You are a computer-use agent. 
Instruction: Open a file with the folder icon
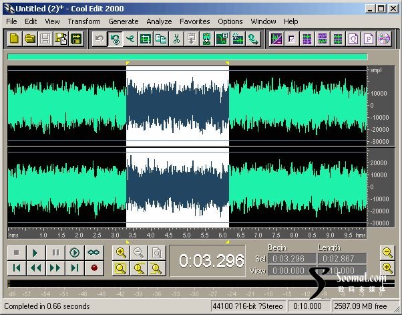(x=30, y=39)
